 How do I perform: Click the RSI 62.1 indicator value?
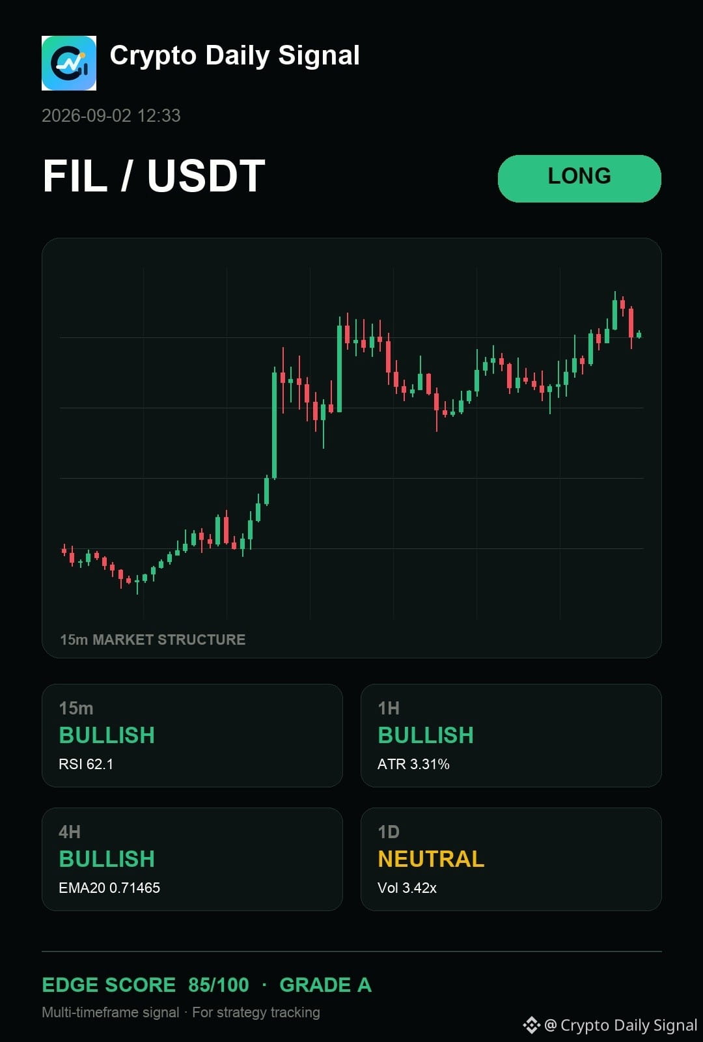click(x=86, y=764)
